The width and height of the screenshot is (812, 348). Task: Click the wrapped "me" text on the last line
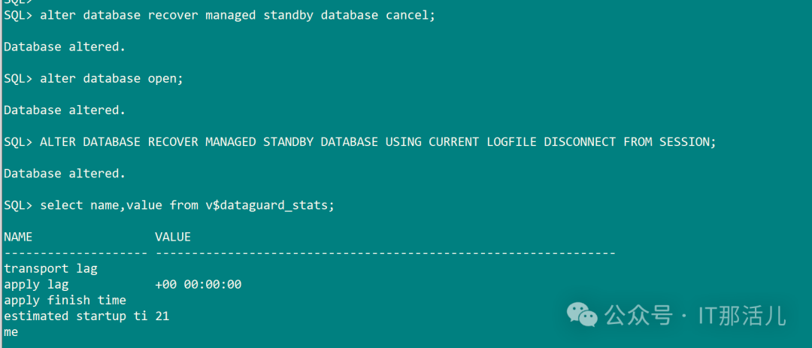pyautogui.click(x=11, y=331)
